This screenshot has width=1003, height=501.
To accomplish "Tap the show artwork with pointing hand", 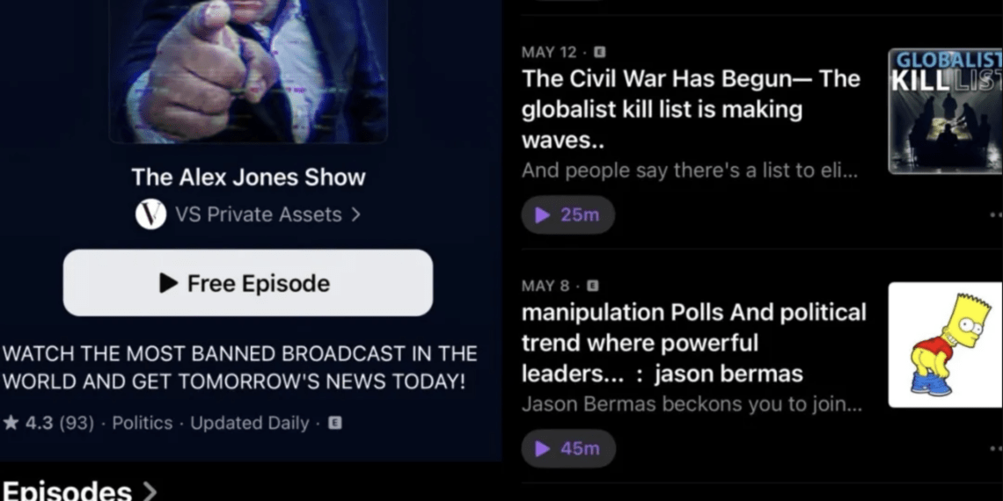I will click(x=248, y=71).
